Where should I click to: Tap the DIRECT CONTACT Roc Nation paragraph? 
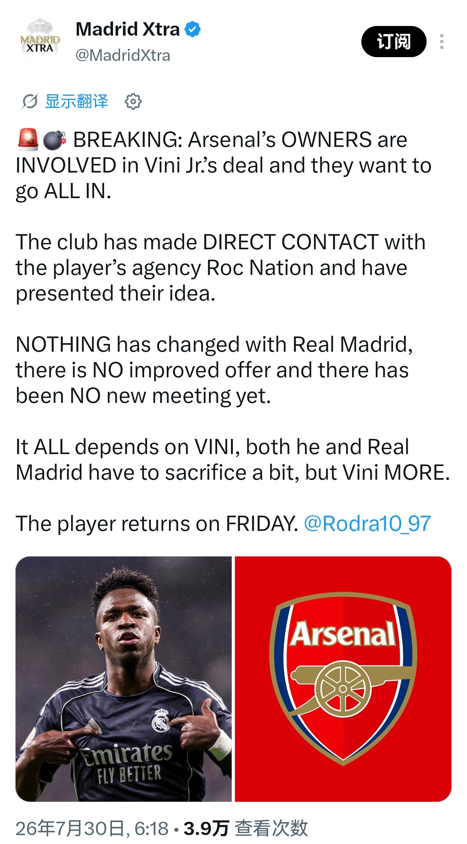(x=221, y=268)
